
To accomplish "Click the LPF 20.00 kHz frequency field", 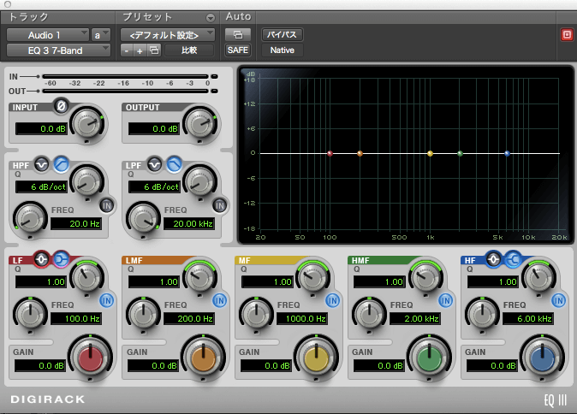I will [189, 223].
